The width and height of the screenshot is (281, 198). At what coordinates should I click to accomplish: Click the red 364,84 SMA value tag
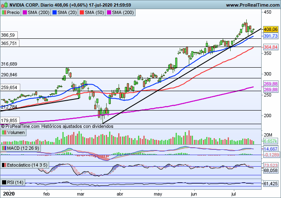tap(271, 47)
